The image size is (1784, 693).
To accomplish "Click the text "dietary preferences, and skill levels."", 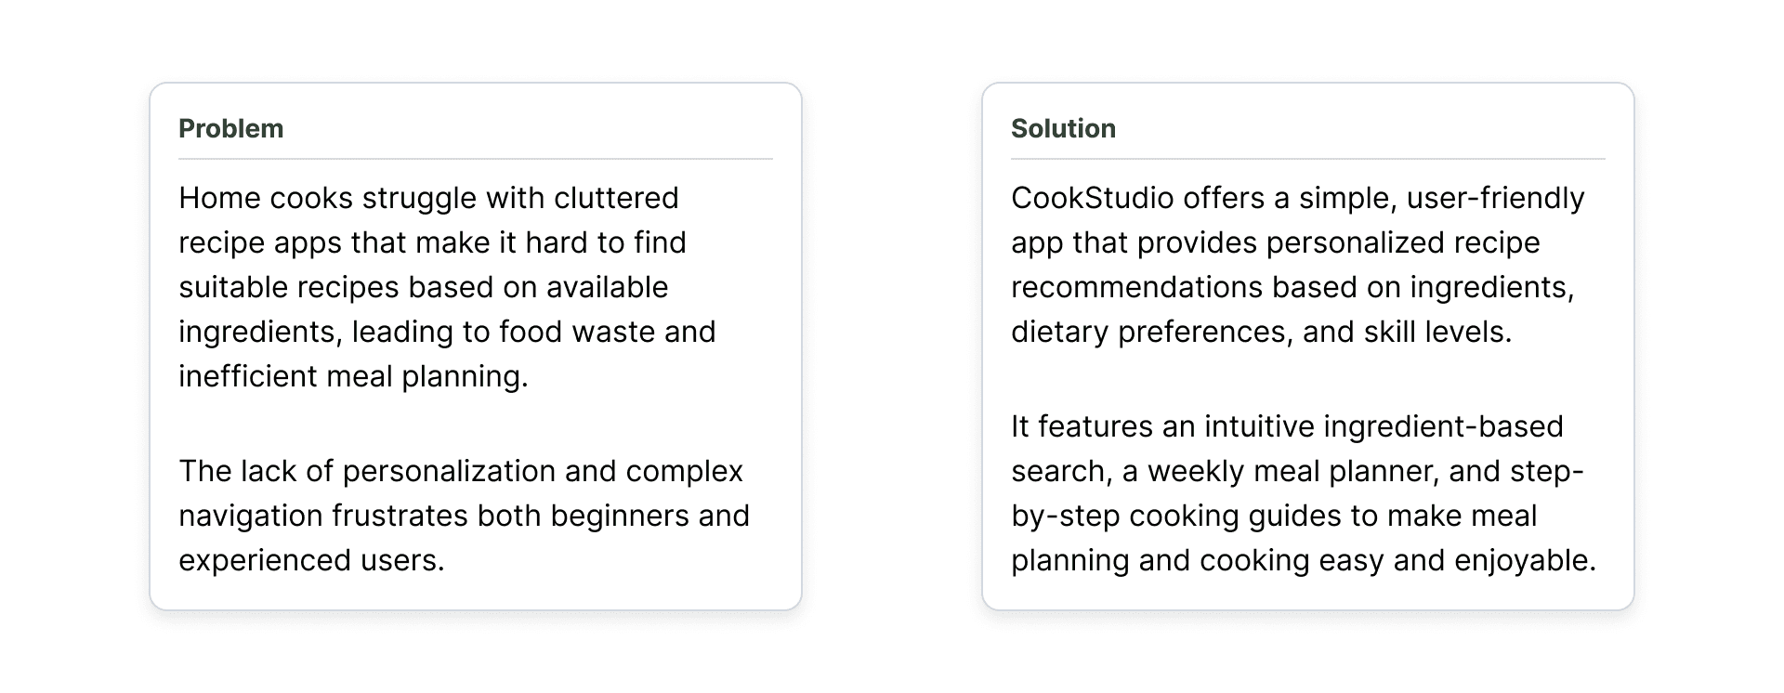I will (x=1262, y=332).
